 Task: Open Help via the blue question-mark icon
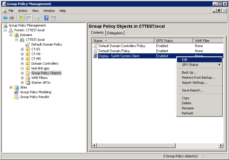[46, 18]
